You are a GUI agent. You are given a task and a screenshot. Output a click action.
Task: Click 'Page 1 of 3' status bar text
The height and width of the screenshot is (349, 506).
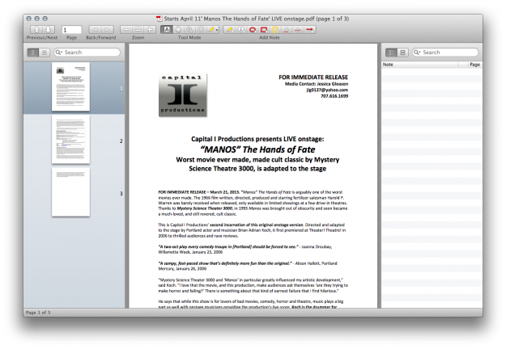(x=38, y=313)
